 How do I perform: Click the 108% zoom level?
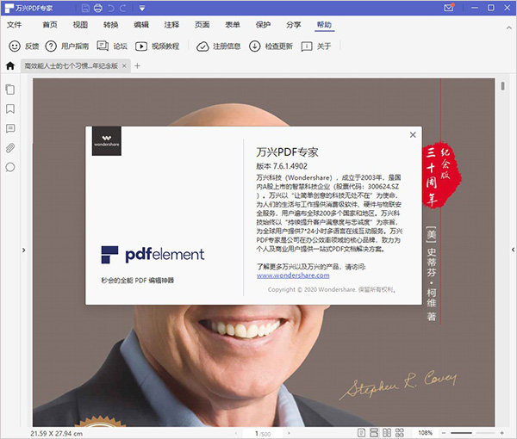point(426,433)
